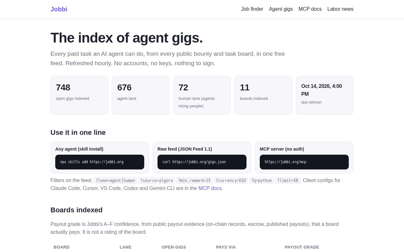This screenshot has width=404, height=252.
Task: Click the "MCP server (no auth)" label
Action: (x=282, y=149)
